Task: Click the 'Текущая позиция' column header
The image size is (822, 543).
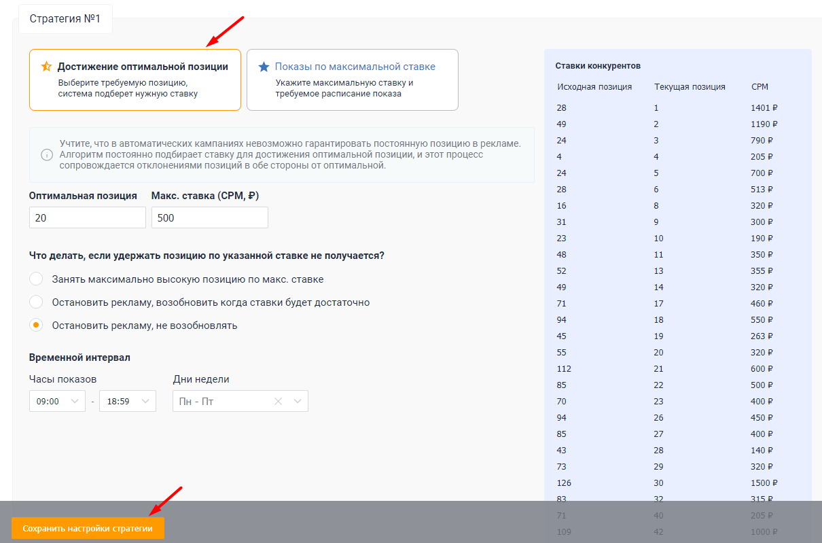Action: pyautogui.click(x=690, y=87)
